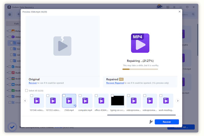Viewport: 204px width, 136px height.
Task: Check the box on office-42664 thumbnail
Action: click(x=96, y=96)
